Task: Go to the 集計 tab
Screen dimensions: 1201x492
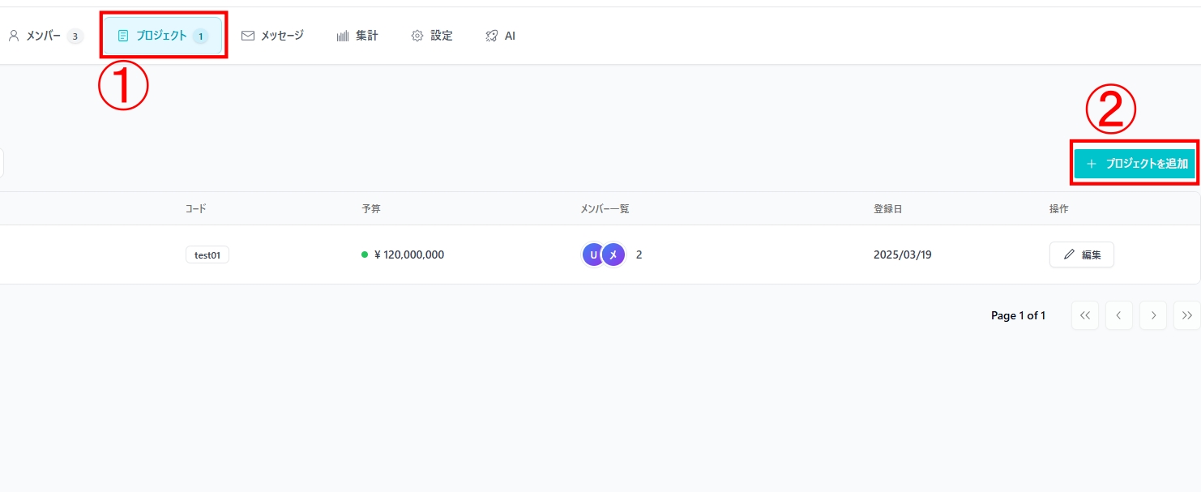Action: [357, 36]
